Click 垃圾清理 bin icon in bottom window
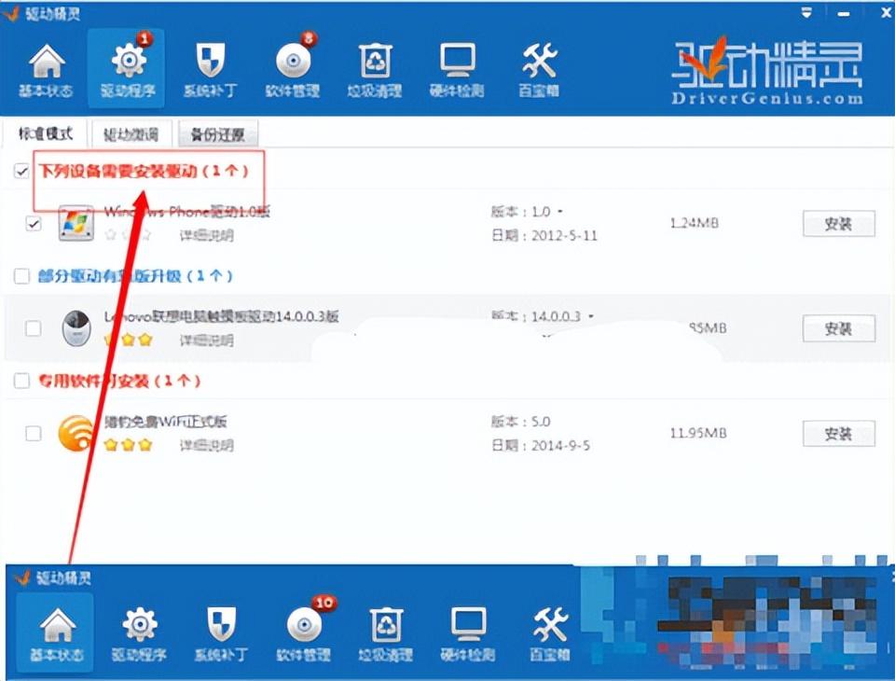The image size is (895, 681). click(386, 624)
